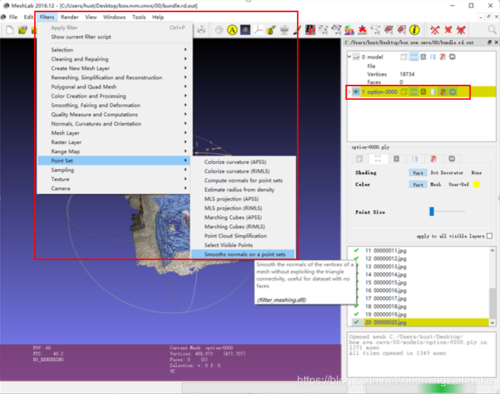The image size is (500, 394).
Task: Click the rectangle selection icon after georef
Action: [375, 30]
